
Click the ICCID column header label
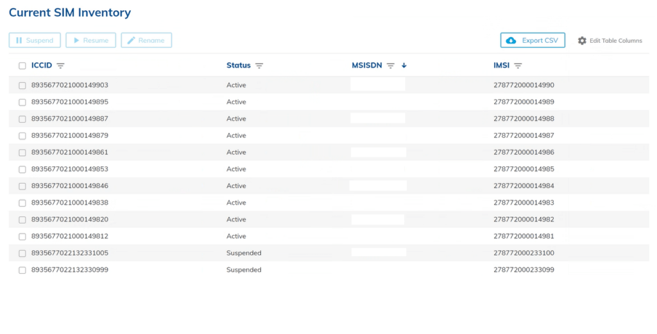tap(41, 65)
